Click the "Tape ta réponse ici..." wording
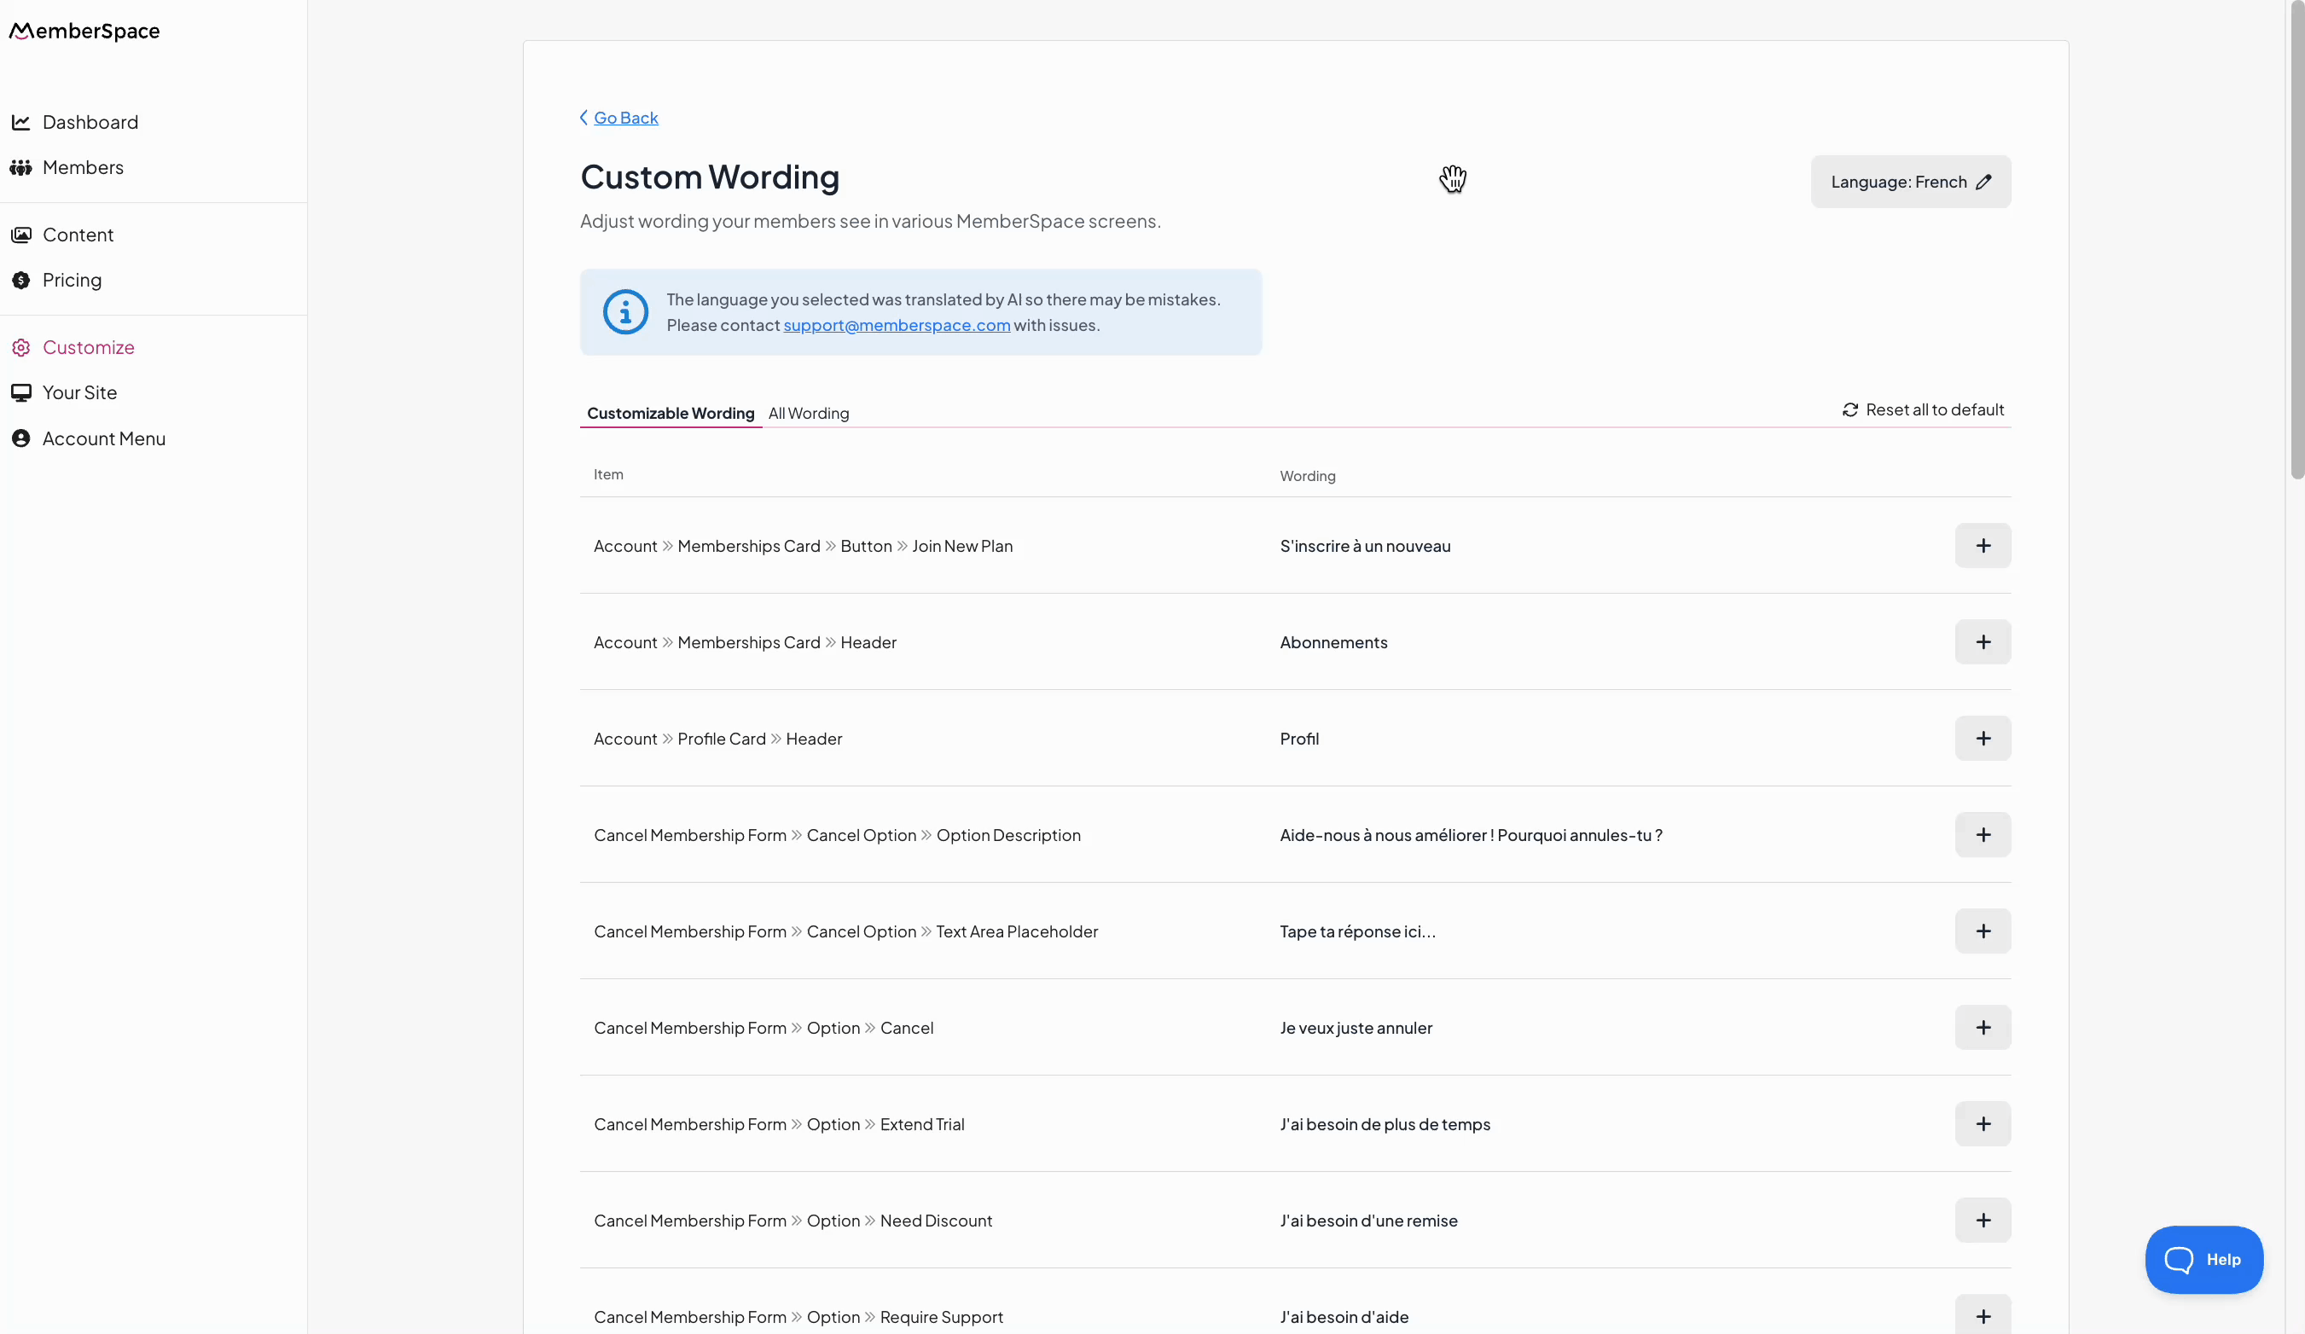Screen dimensions: 2305x1334 click(1357, 931)
